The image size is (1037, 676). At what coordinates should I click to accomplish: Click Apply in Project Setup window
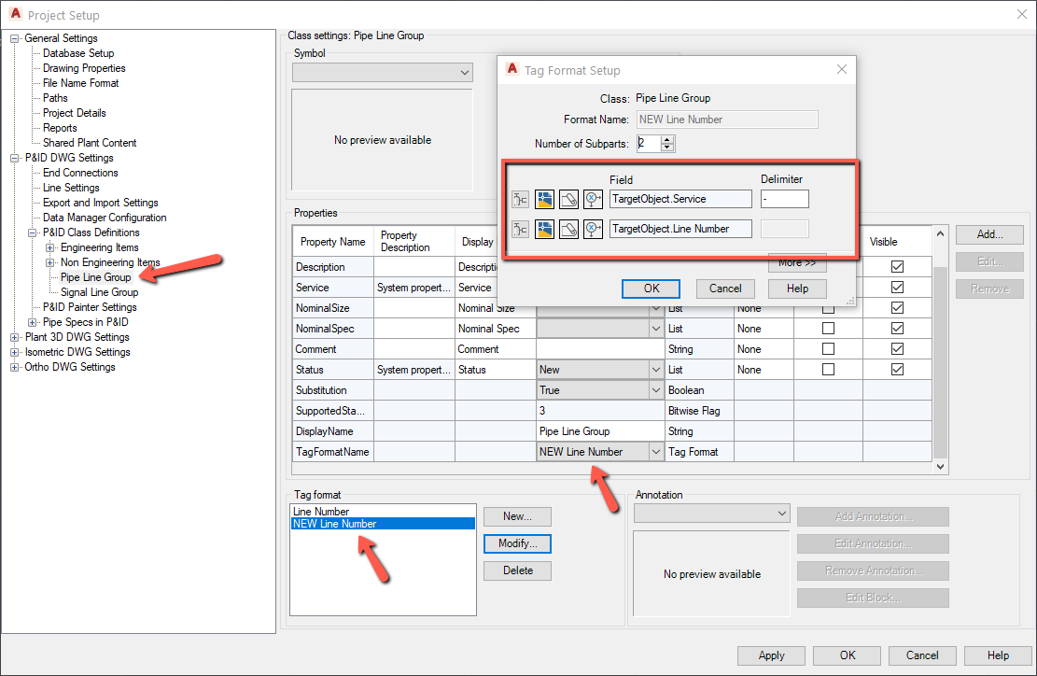(771, 655)
